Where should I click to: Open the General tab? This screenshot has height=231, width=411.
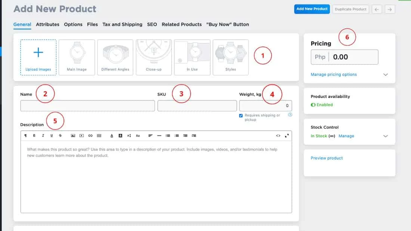[22, 24]
